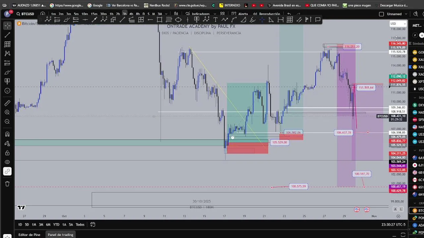Image resolution: width=424 pixels, height=238 pixels.
Task: Switch to the 1m timeframe
Action: pyautogui.click(x=53, y=14)
